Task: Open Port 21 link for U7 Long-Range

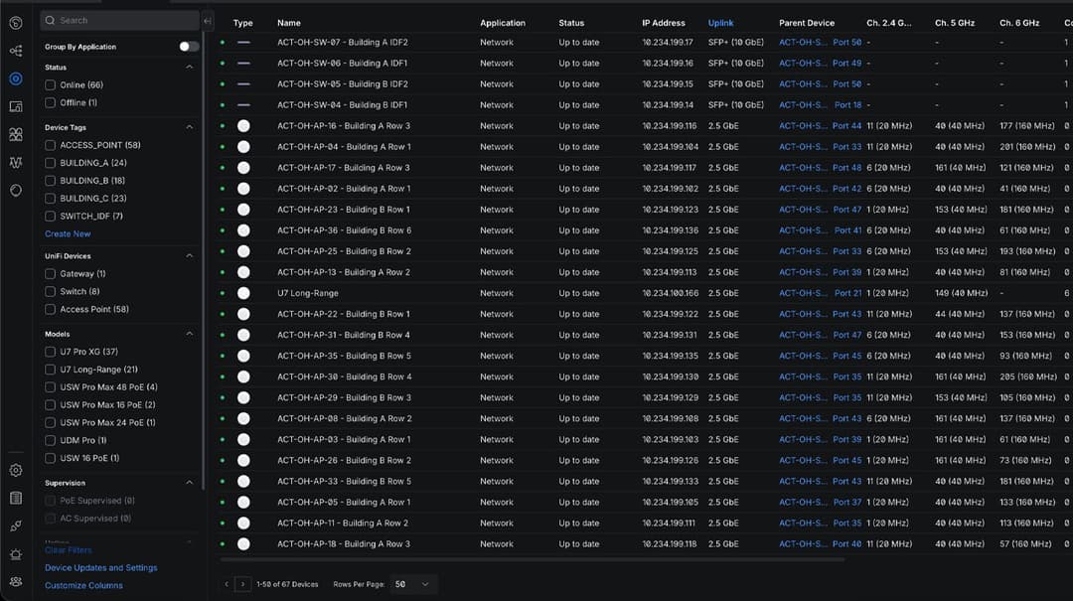Action: pos(847,293)
